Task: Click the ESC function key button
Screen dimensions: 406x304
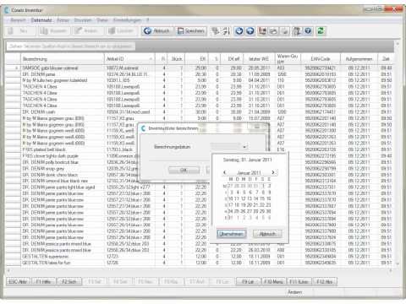Action: (x=18, y=281)
